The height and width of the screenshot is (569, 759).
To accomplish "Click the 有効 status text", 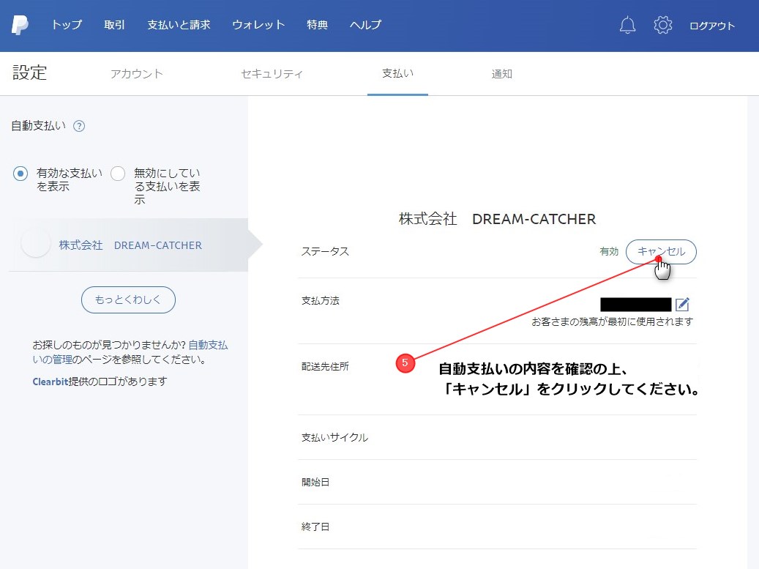I will [x=609, y=251].
